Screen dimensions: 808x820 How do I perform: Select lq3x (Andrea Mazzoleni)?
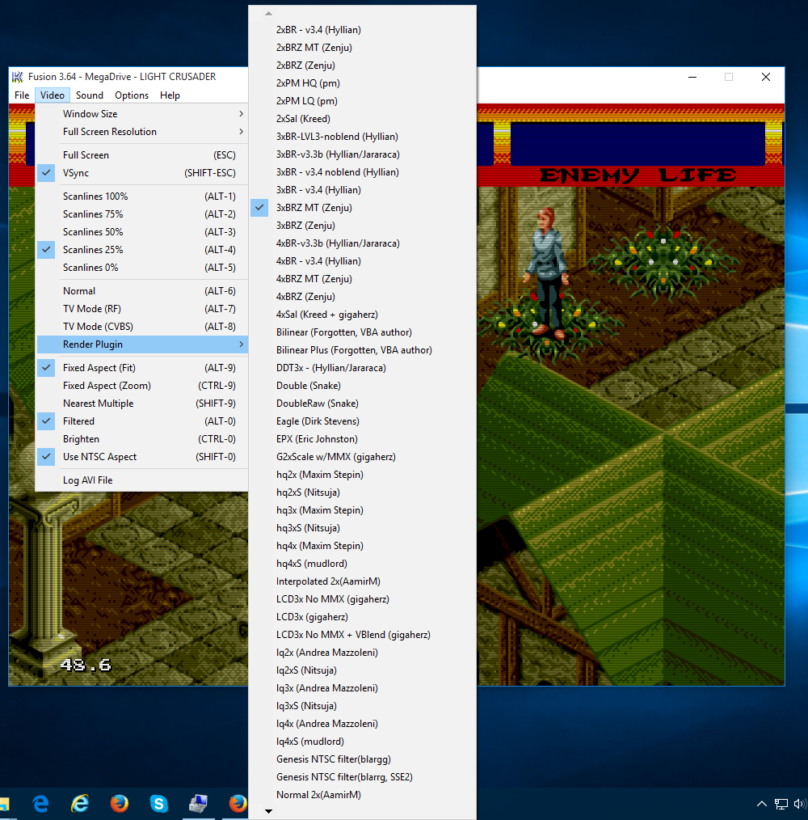[x=362, y=687]
